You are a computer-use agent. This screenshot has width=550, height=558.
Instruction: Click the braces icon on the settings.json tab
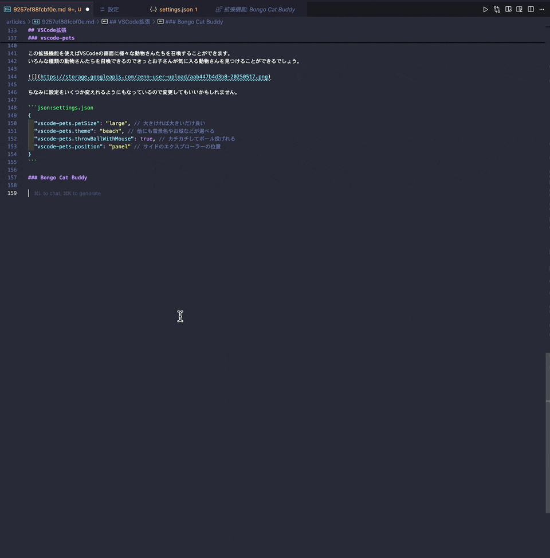[x=154, y=10]
